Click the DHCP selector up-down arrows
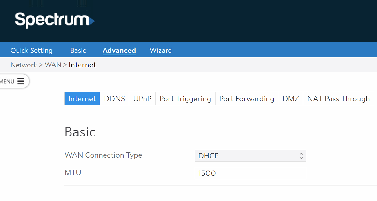The height and width of the screenshot is (201, 377). pos(301,156)
